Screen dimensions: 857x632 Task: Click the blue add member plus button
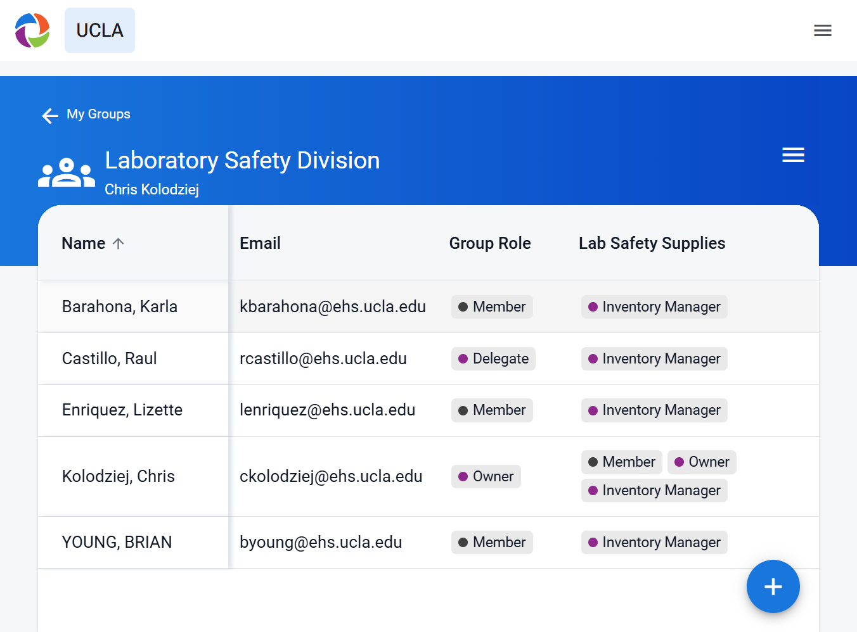773,586
